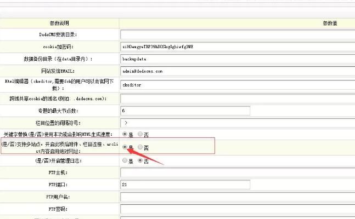Focus the DedeCMS安装目录 input field
Viewport: 355px width, 219px height.
tap(238, 34)
